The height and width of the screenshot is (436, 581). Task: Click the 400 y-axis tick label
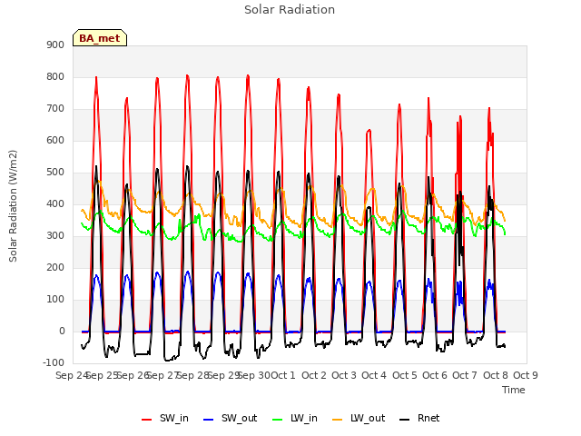point(55,203)
